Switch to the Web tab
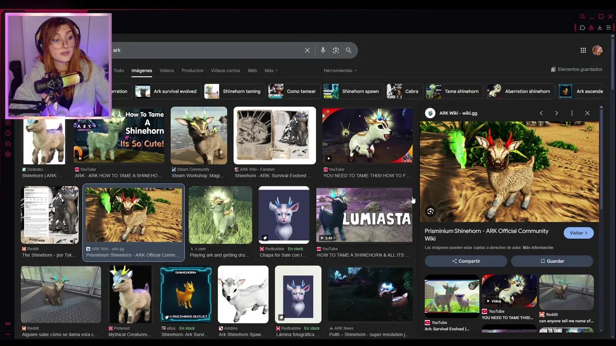 [252, 71]
